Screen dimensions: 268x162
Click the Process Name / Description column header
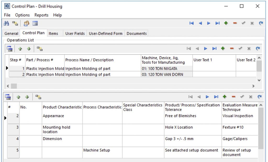coord(102,60)
